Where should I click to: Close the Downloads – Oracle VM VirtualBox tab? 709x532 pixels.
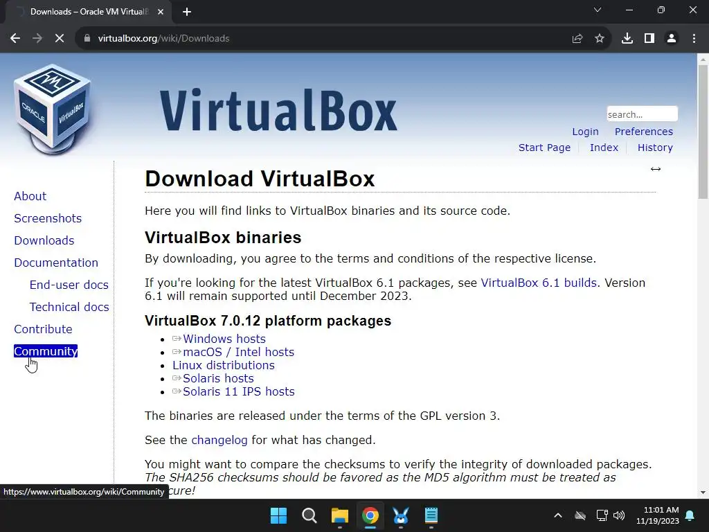click(161, 12)
